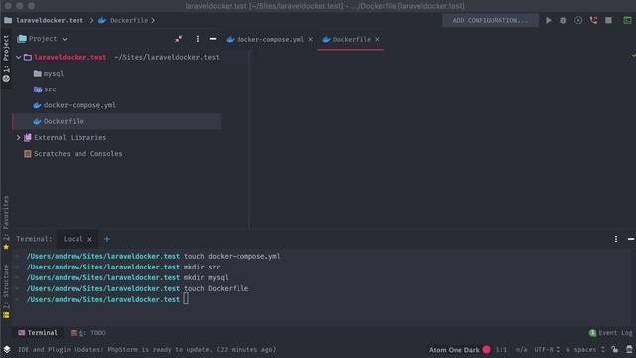Click the 1:1 cursor position indicator
The height and width of the screenshot is (358, 636).
[x=501, y=349]
